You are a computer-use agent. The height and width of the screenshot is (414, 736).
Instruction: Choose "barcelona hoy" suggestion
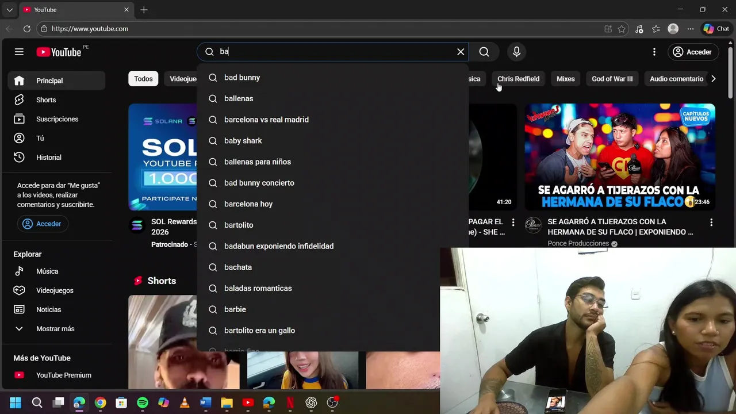click(x=332, y=204)
